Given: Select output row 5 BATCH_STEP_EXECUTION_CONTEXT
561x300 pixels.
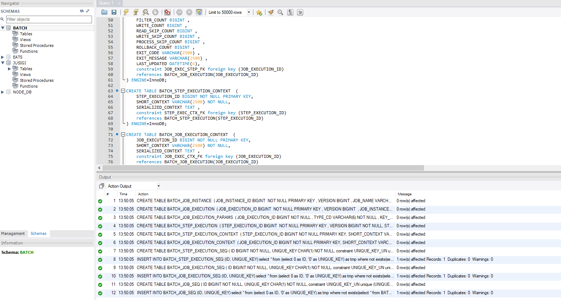Looking at the screenshot, I should [329, 234].
